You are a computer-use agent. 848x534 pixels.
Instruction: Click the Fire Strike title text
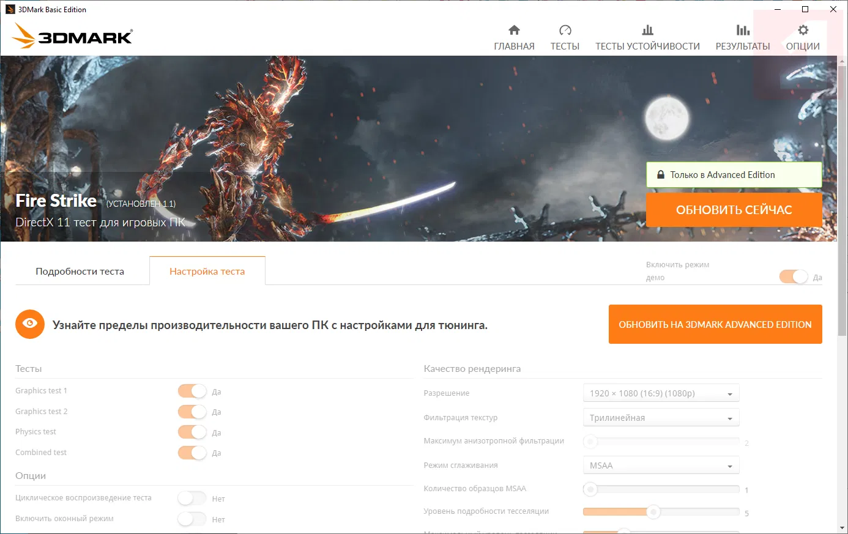(56, 201)
